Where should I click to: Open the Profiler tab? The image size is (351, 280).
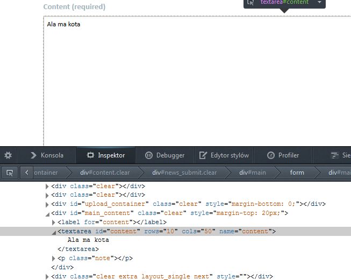[283, 155]
